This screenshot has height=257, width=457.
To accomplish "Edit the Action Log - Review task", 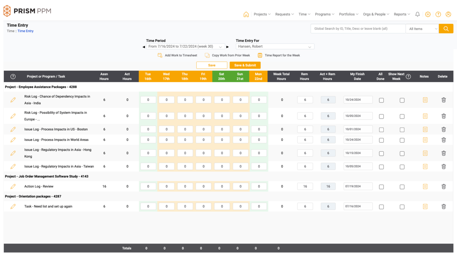I will click(13, 186).
